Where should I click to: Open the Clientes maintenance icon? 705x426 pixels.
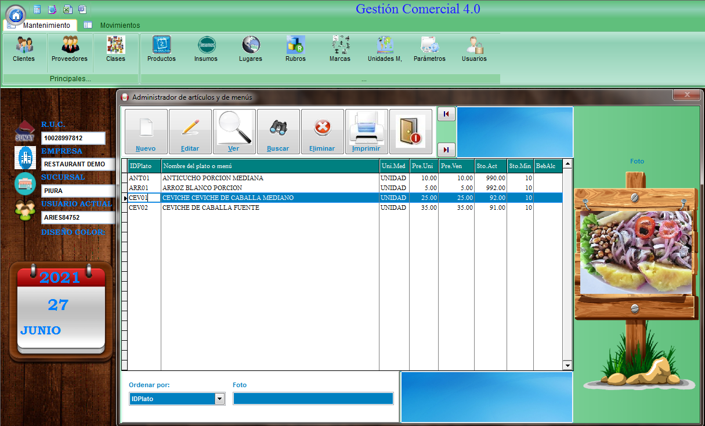click(24, 49)
